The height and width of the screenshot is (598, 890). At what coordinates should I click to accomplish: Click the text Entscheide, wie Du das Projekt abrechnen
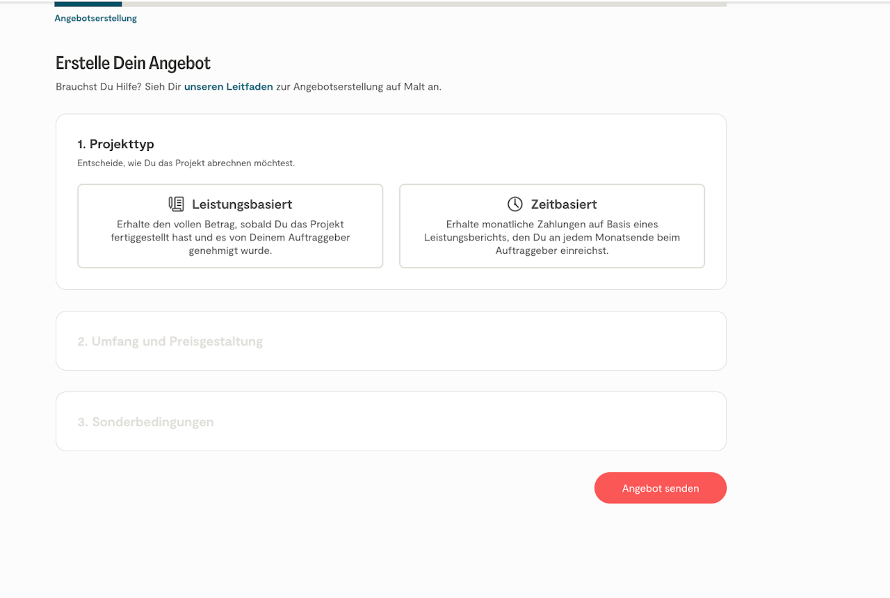point(186,163)
